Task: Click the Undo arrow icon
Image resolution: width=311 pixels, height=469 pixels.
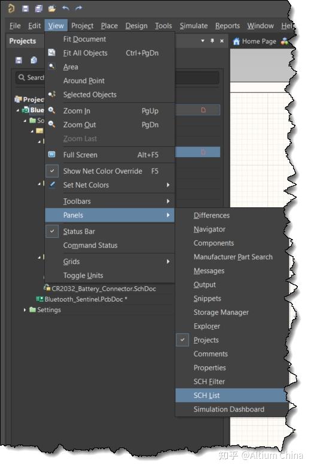Action: (65, 8)
